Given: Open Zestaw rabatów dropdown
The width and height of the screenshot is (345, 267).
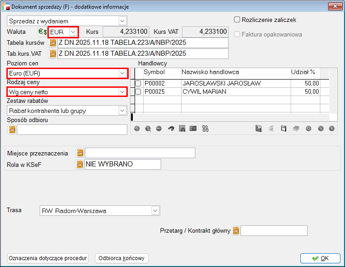Looking at the screenshot, I should click(122, 111).
